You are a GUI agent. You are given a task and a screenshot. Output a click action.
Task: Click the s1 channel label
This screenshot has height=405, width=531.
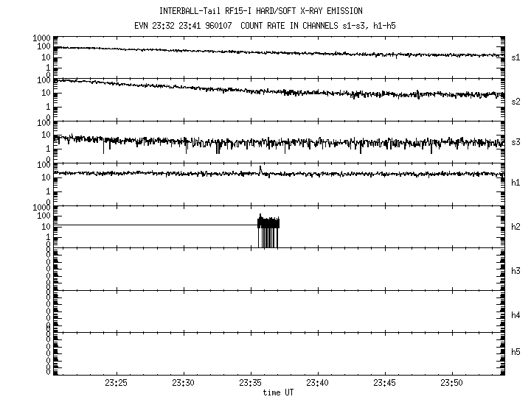click(x=516, y=57)
